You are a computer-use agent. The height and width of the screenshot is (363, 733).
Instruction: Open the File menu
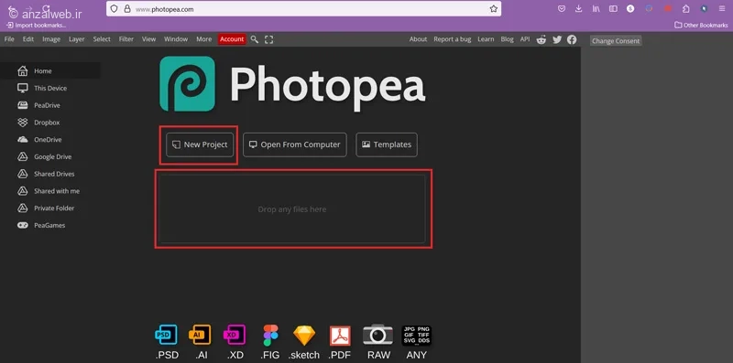(x=9, y=39)
